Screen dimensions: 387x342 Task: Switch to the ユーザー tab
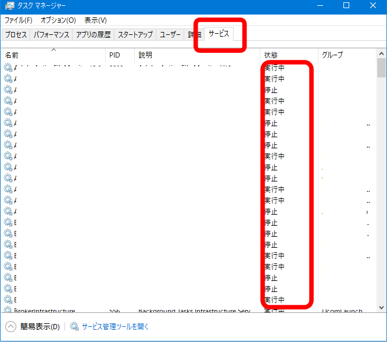[170, 34]
